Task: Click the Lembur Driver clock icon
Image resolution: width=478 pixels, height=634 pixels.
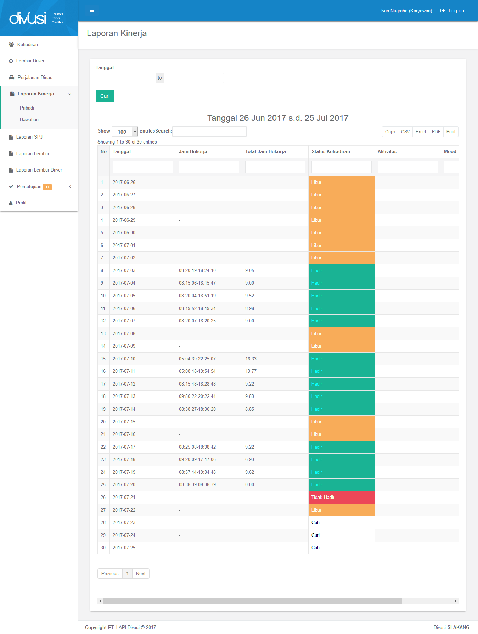Action: click(11, 61)
